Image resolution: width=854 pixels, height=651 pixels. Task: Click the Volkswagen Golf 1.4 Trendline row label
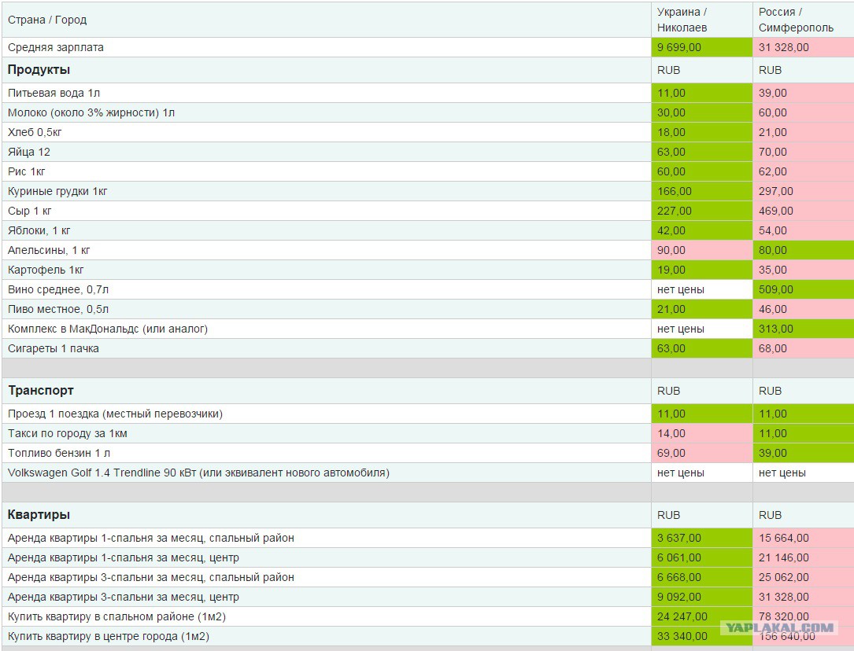point(198,473)
